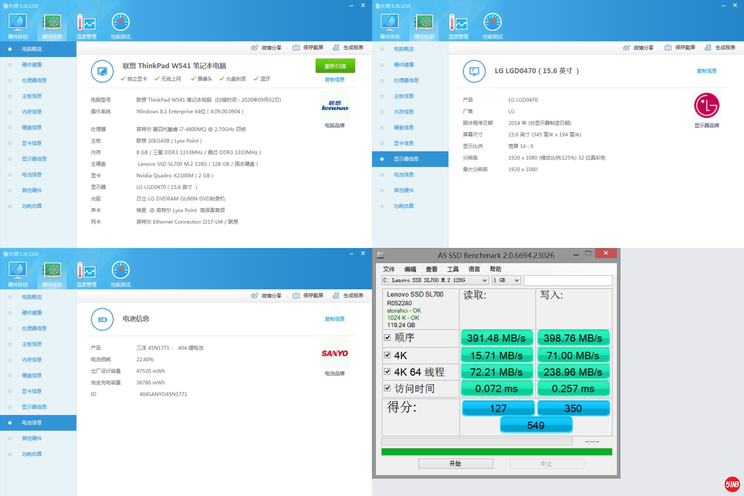Screen dimensions: 744x496
Task: Open the 1 GB test size dropdown
Action: [506, 280]
